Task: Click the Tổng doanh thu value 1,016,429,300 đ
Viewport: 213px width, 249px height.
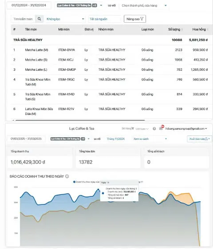Action: tap(28, 162)
